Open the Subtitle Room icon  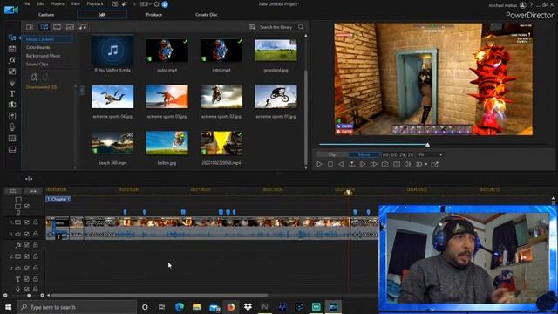[12, 149]
